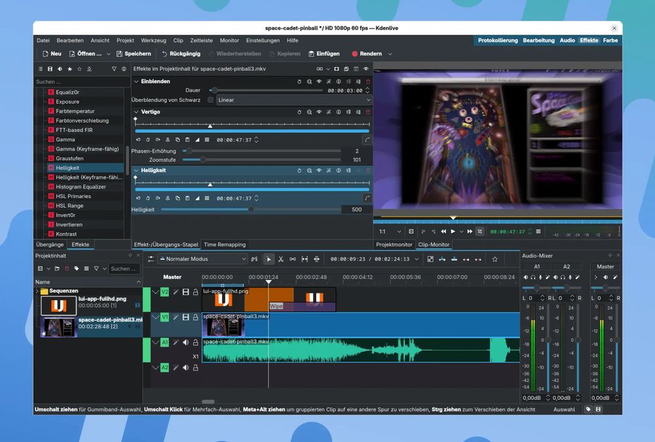Image resolution: width=655 pixels, height=442 pixels.
Task: Open the Zeitleiste menu
Action: coord(201,41)
